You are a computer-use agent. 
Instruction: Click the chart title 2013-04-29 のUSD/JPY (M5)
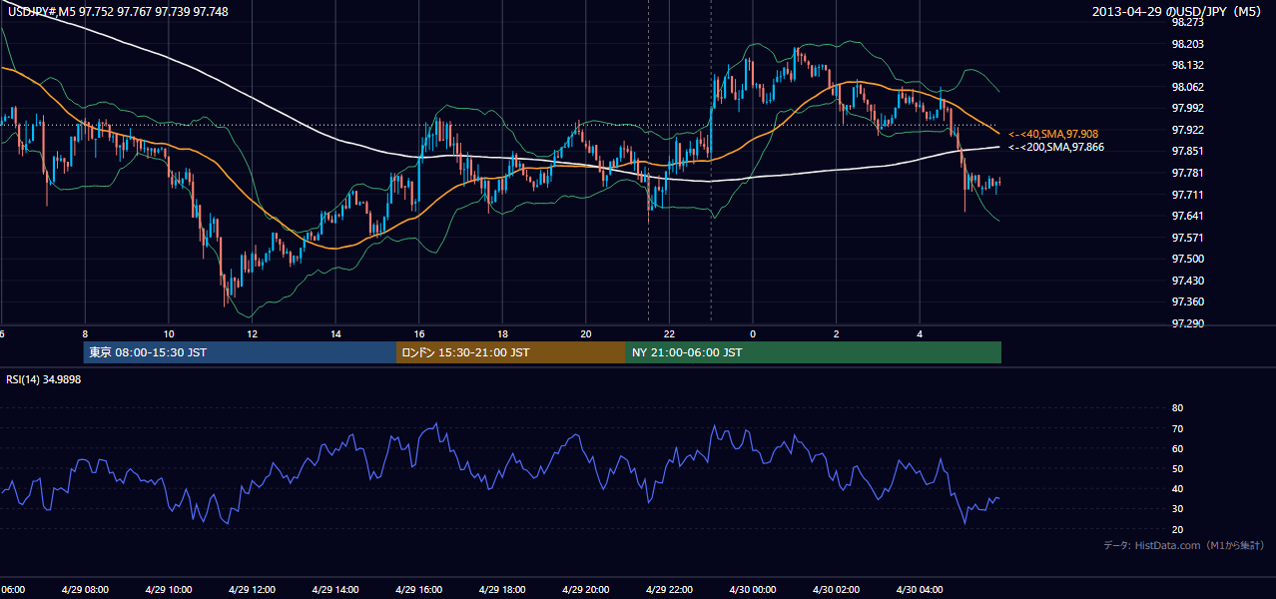pyautogui.click(x=1178, y=11)
